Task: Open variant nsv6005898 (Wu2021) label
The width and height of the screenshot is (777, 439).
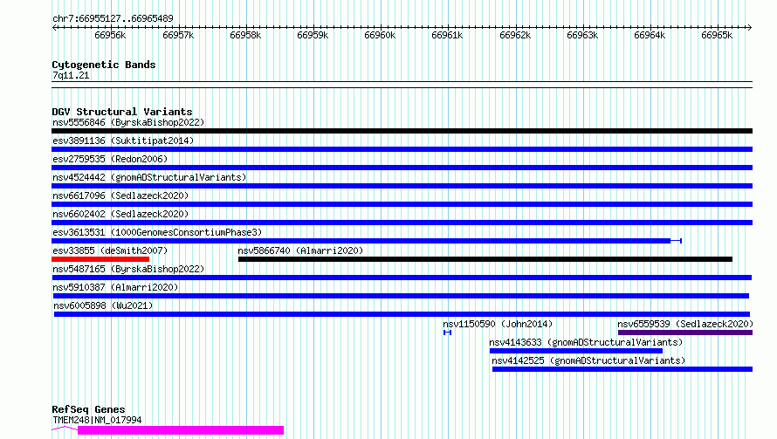Action: pos(103,305)
